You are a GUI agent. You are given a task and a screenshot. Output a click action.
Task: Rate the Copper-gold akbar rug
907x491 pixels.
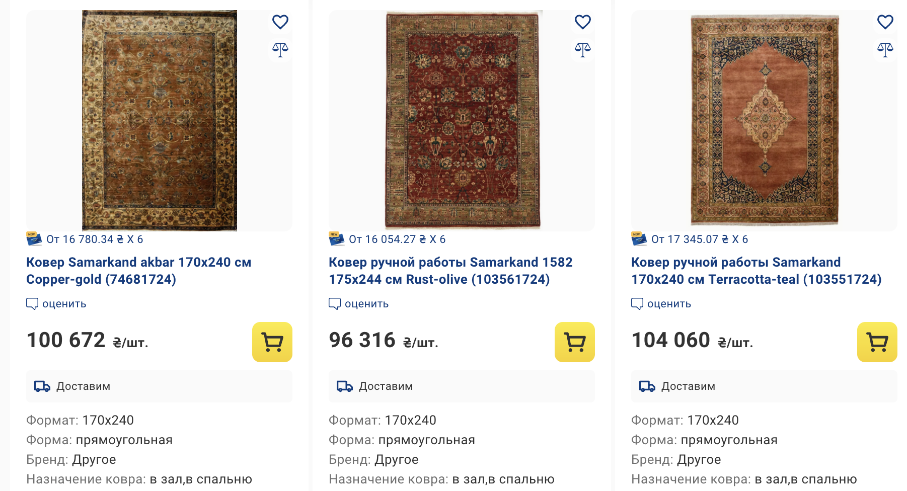coord(56,304)
